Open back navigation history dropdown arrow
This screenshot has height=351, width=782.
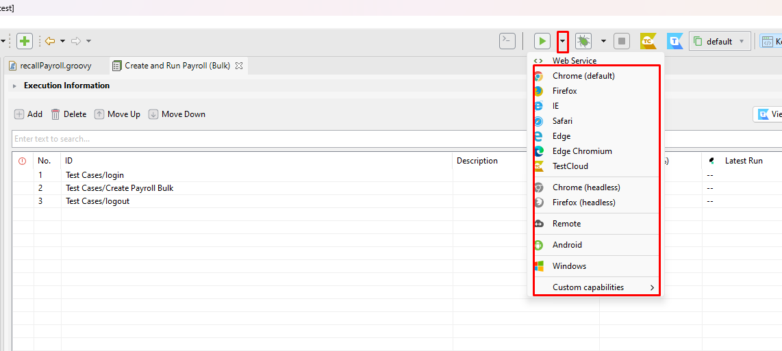pyautogui.click(x=63, y=41)
